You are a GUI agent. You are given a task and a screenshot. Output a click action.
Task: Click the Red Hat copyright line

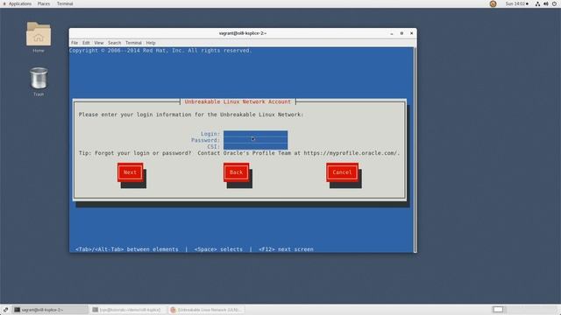point(160,51)
